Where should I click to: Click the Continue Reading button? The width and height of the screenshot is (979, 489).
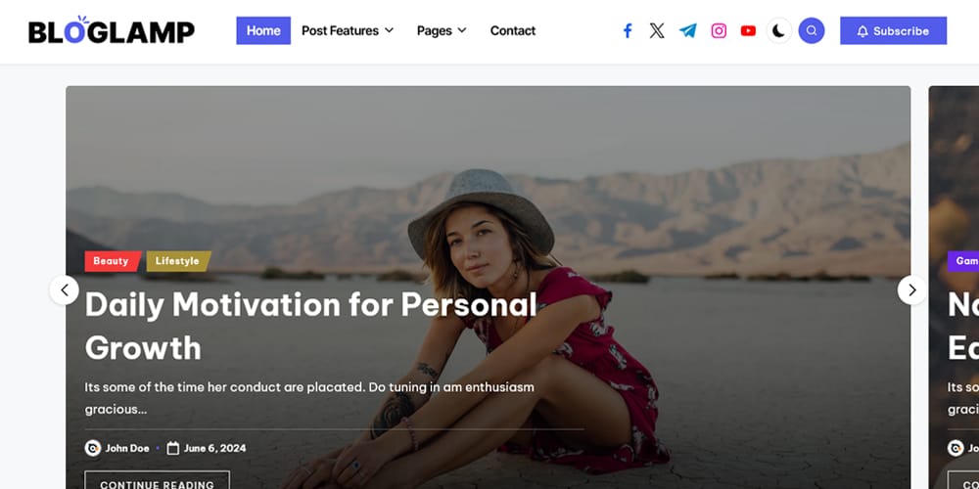pyautogui.click(x=158, y=480)
